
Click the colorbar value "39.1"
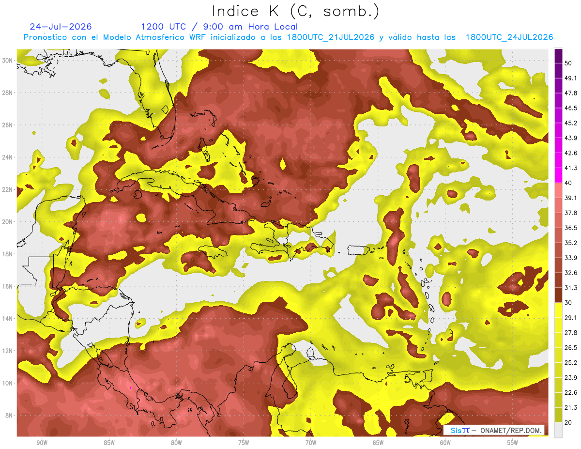[x=570, y=198]
